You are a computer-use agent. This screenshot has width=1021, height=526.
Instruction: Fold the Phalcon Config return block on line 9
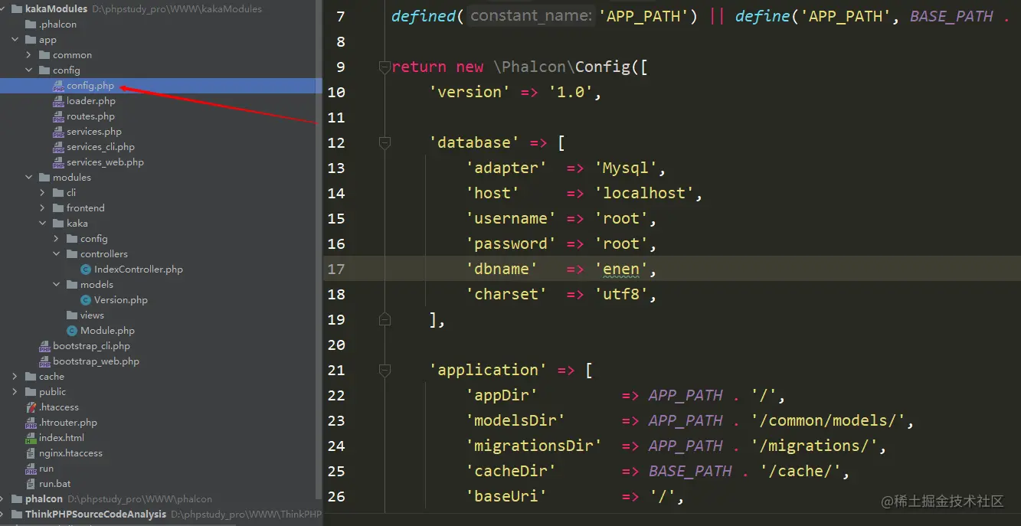point(384,67)
